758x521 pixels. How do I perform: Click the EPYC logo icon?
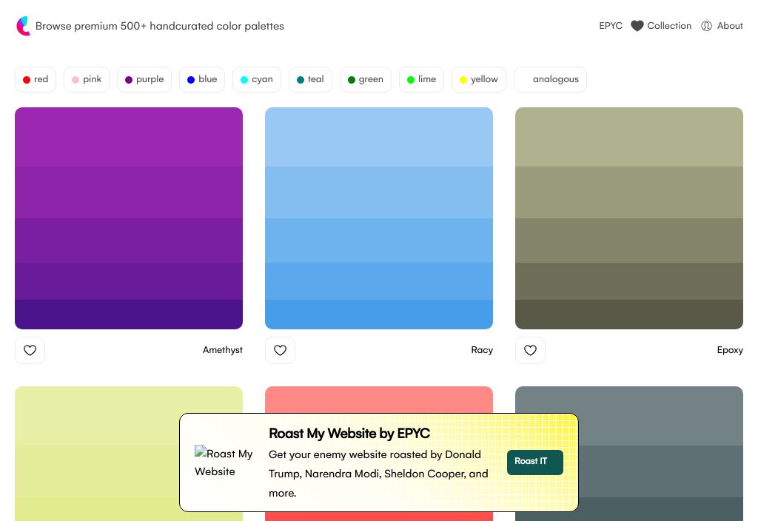23,26
